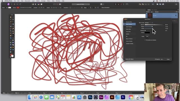180x101 pixels.
Task: Click the auto white balance toolbar icon
Action: tap(41, 4)
